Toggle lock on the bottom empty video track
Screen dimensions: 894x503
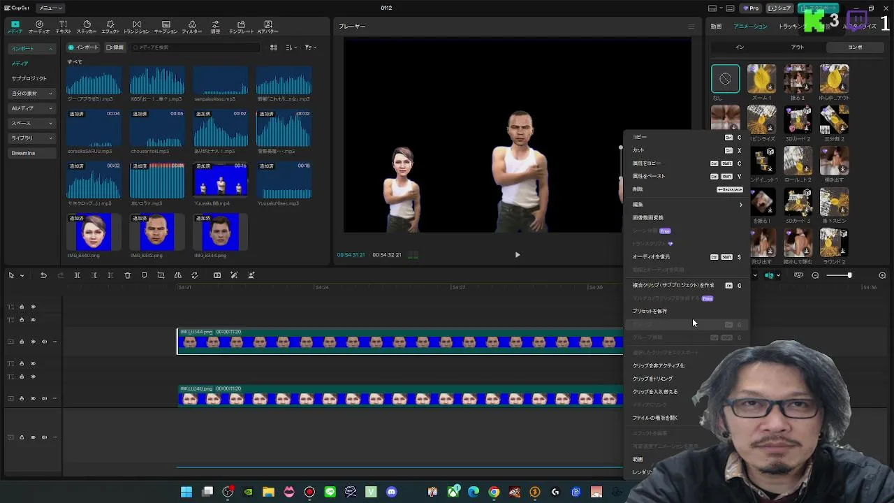pyautogui.click(x=22, y=437)
